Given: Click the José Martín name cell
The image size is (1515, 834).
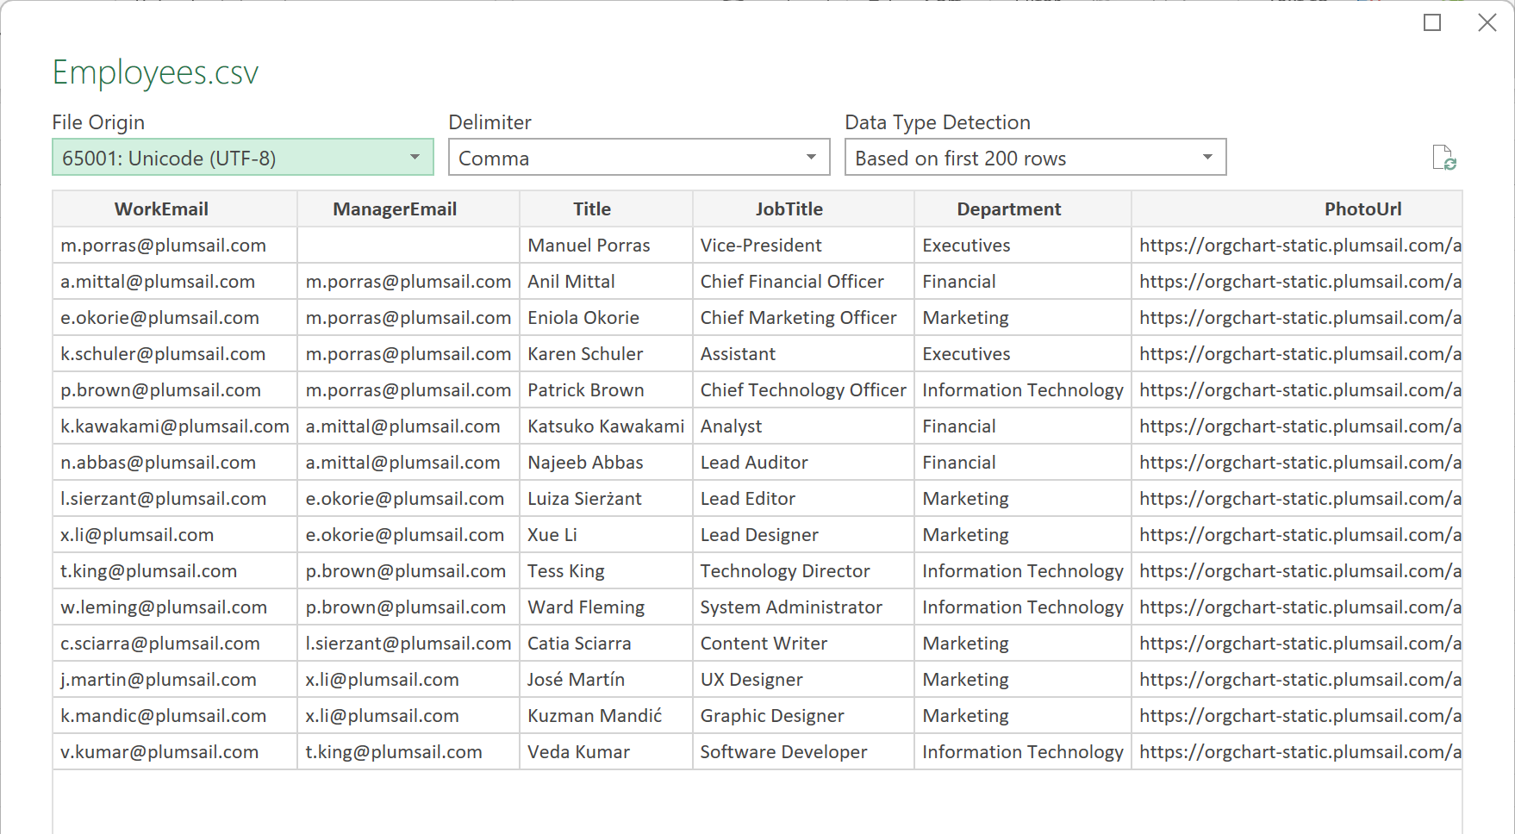Looking at the screenshot, I should point(607,680).
